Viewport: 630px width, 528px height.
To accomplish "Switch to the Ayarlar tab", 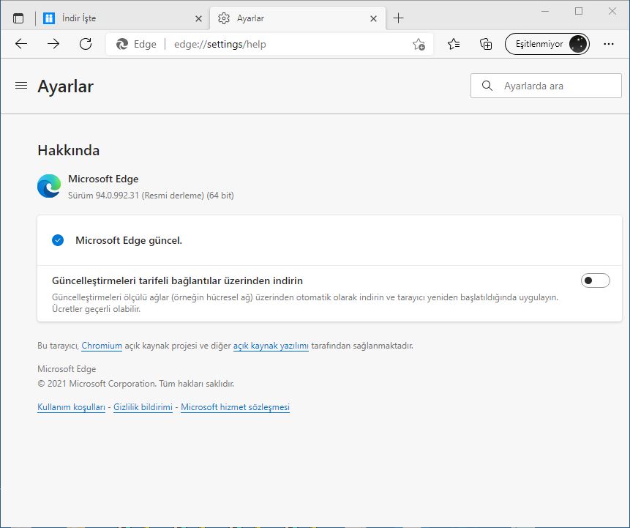I will coord(297,18).
